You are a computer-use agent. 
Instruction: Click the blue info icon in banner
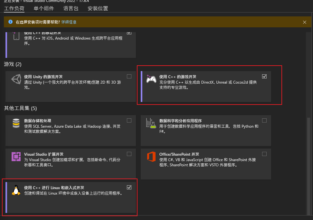[10, 22]
